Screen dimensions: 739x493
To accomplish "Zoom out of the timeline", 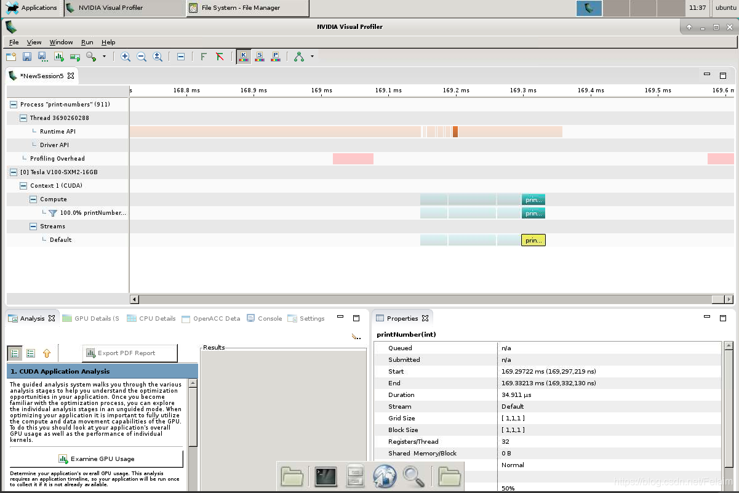I will click(x=142, y=57).
